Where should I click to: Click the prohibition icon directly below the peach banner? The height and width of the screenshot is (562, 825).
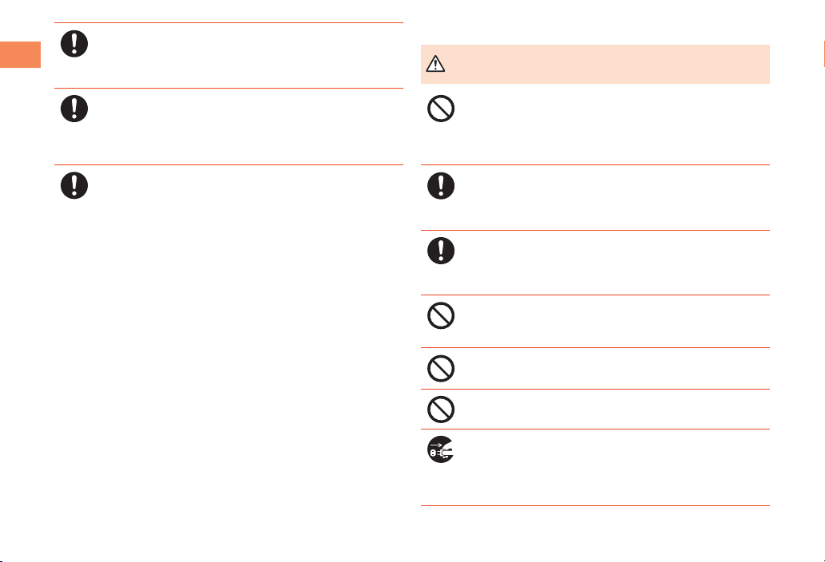(x=441, y=109)
